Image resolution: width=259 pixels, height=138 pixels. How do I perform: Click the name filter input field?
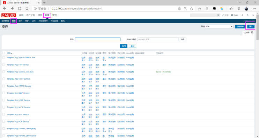click(x=98, y=40)
